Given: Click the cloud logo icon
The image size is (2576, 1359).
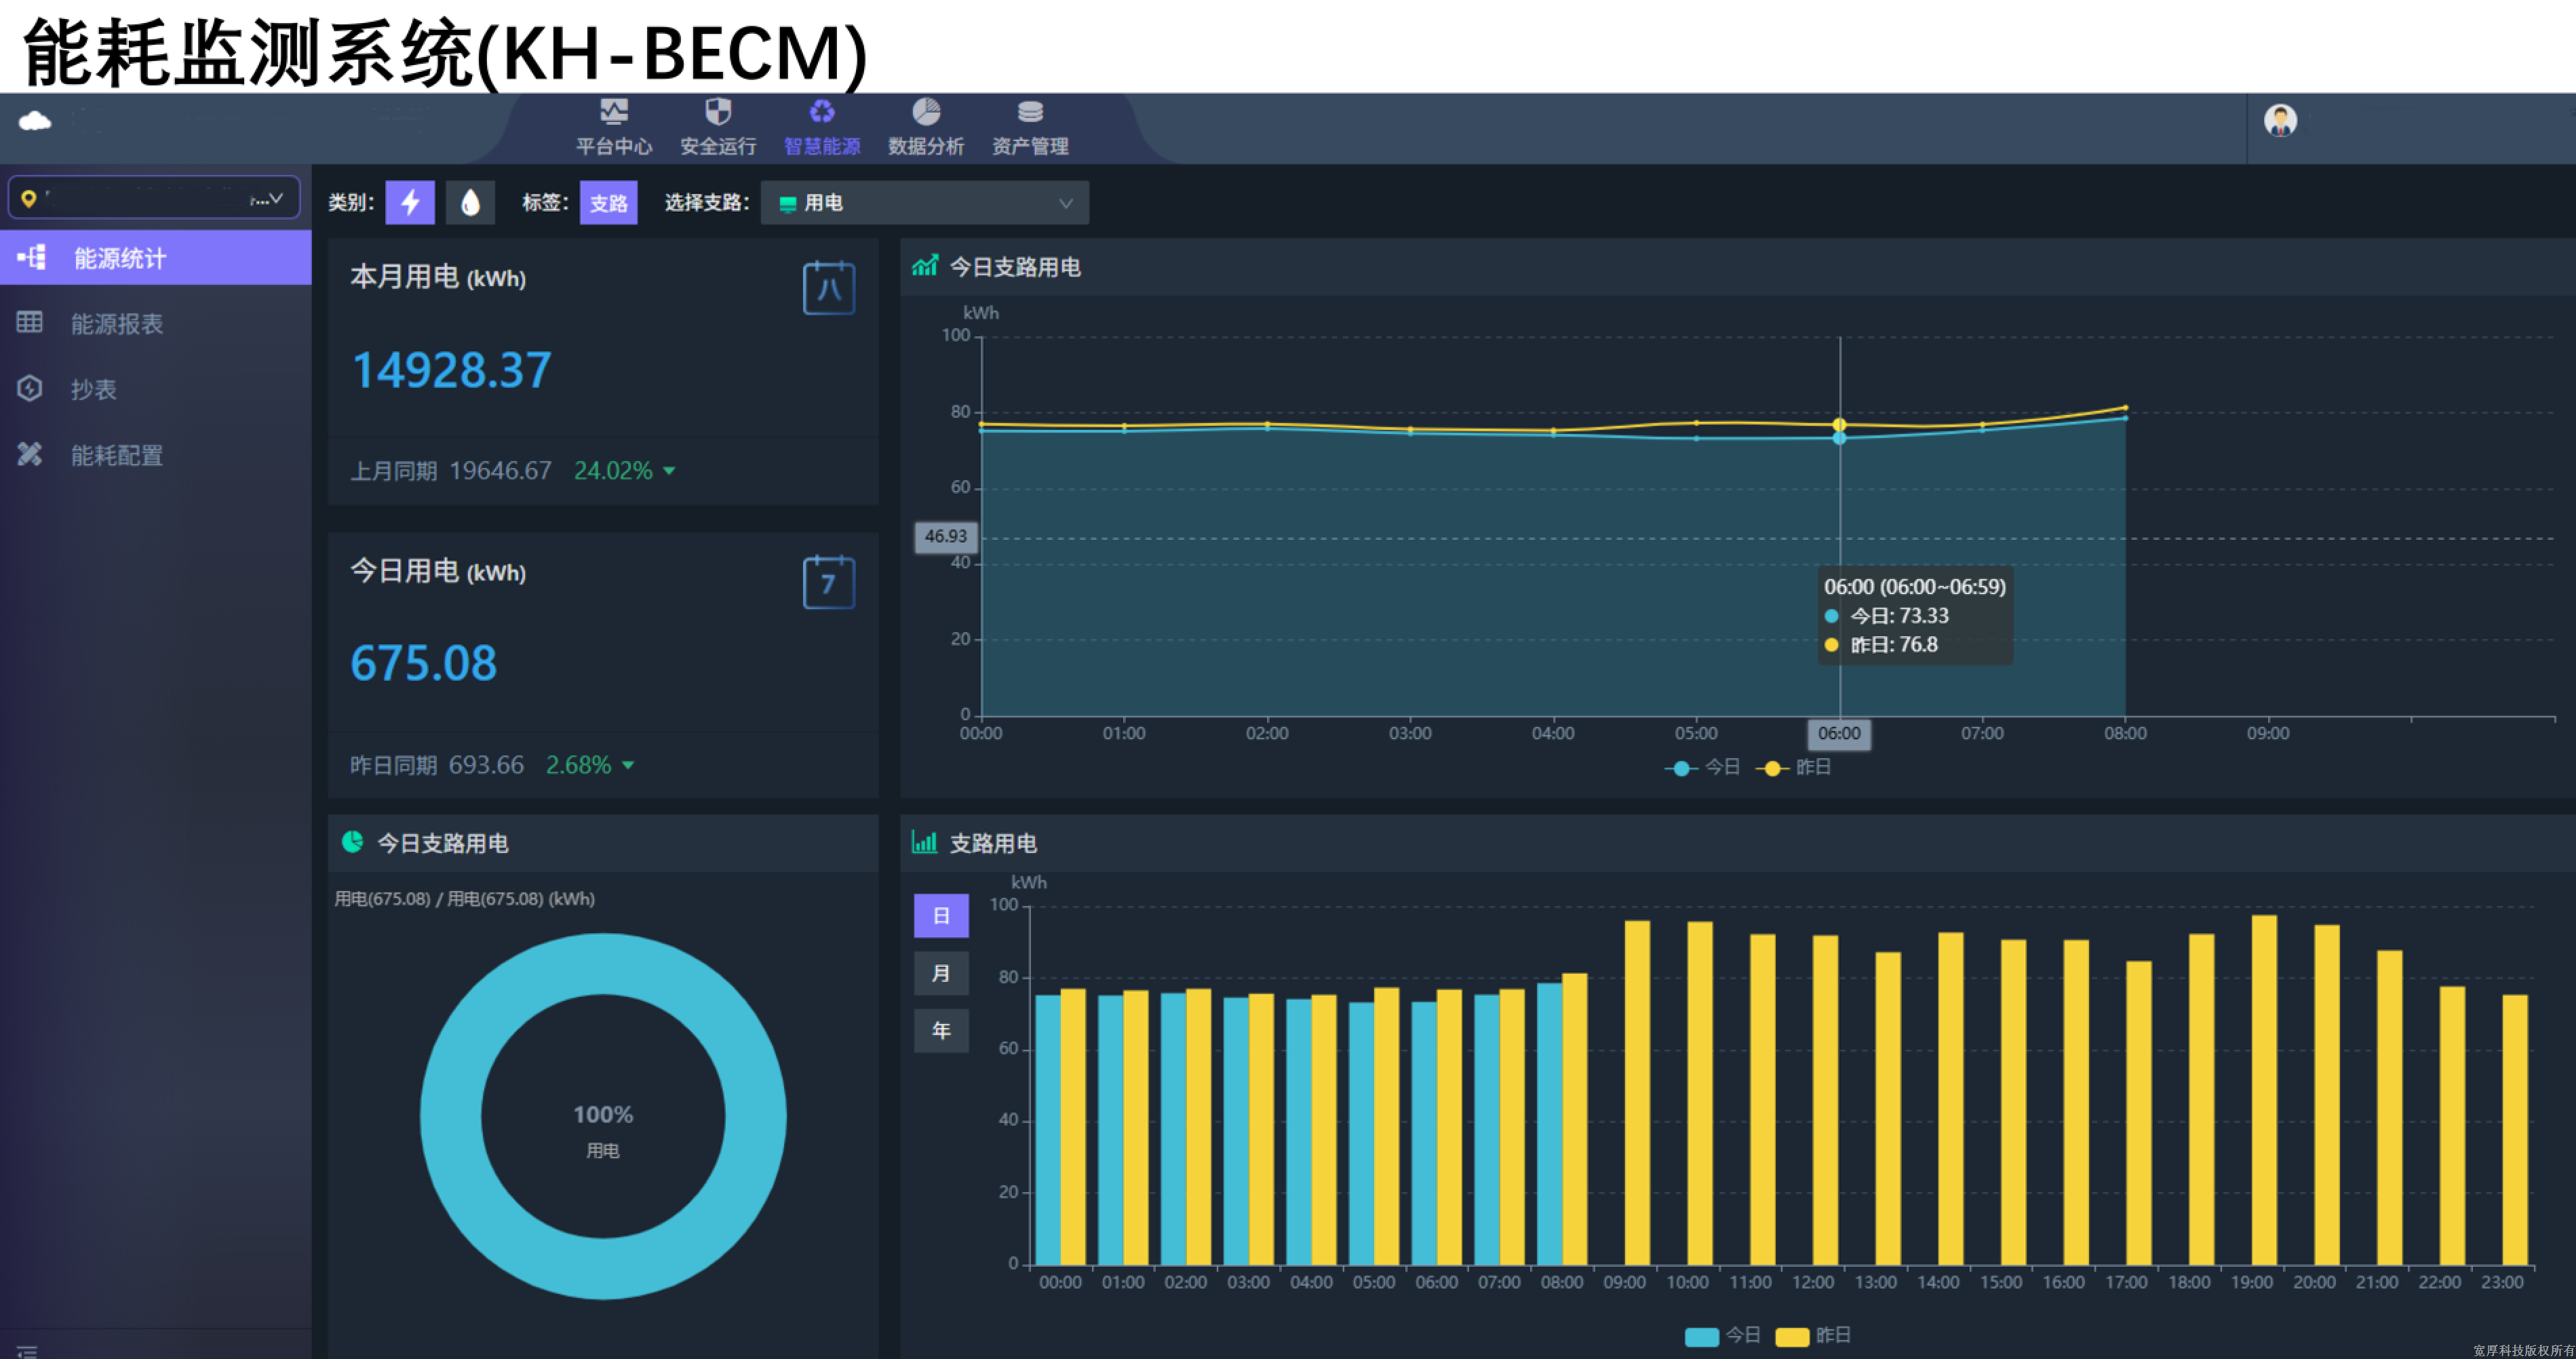Looking at the screenshot, I should 35,121.
